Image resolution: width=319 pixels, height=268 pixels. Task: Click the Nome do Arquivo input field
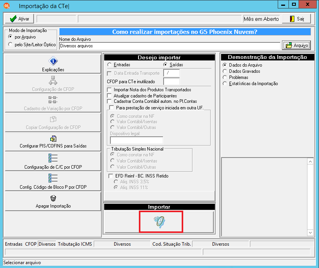(170, 46)
